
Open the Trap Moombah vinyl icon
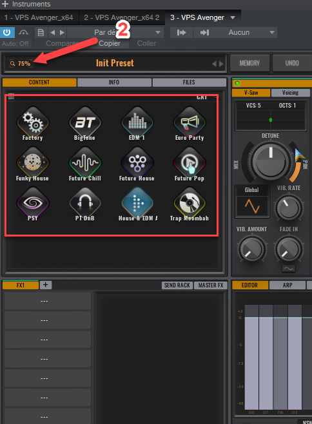[x=190, y=203]
